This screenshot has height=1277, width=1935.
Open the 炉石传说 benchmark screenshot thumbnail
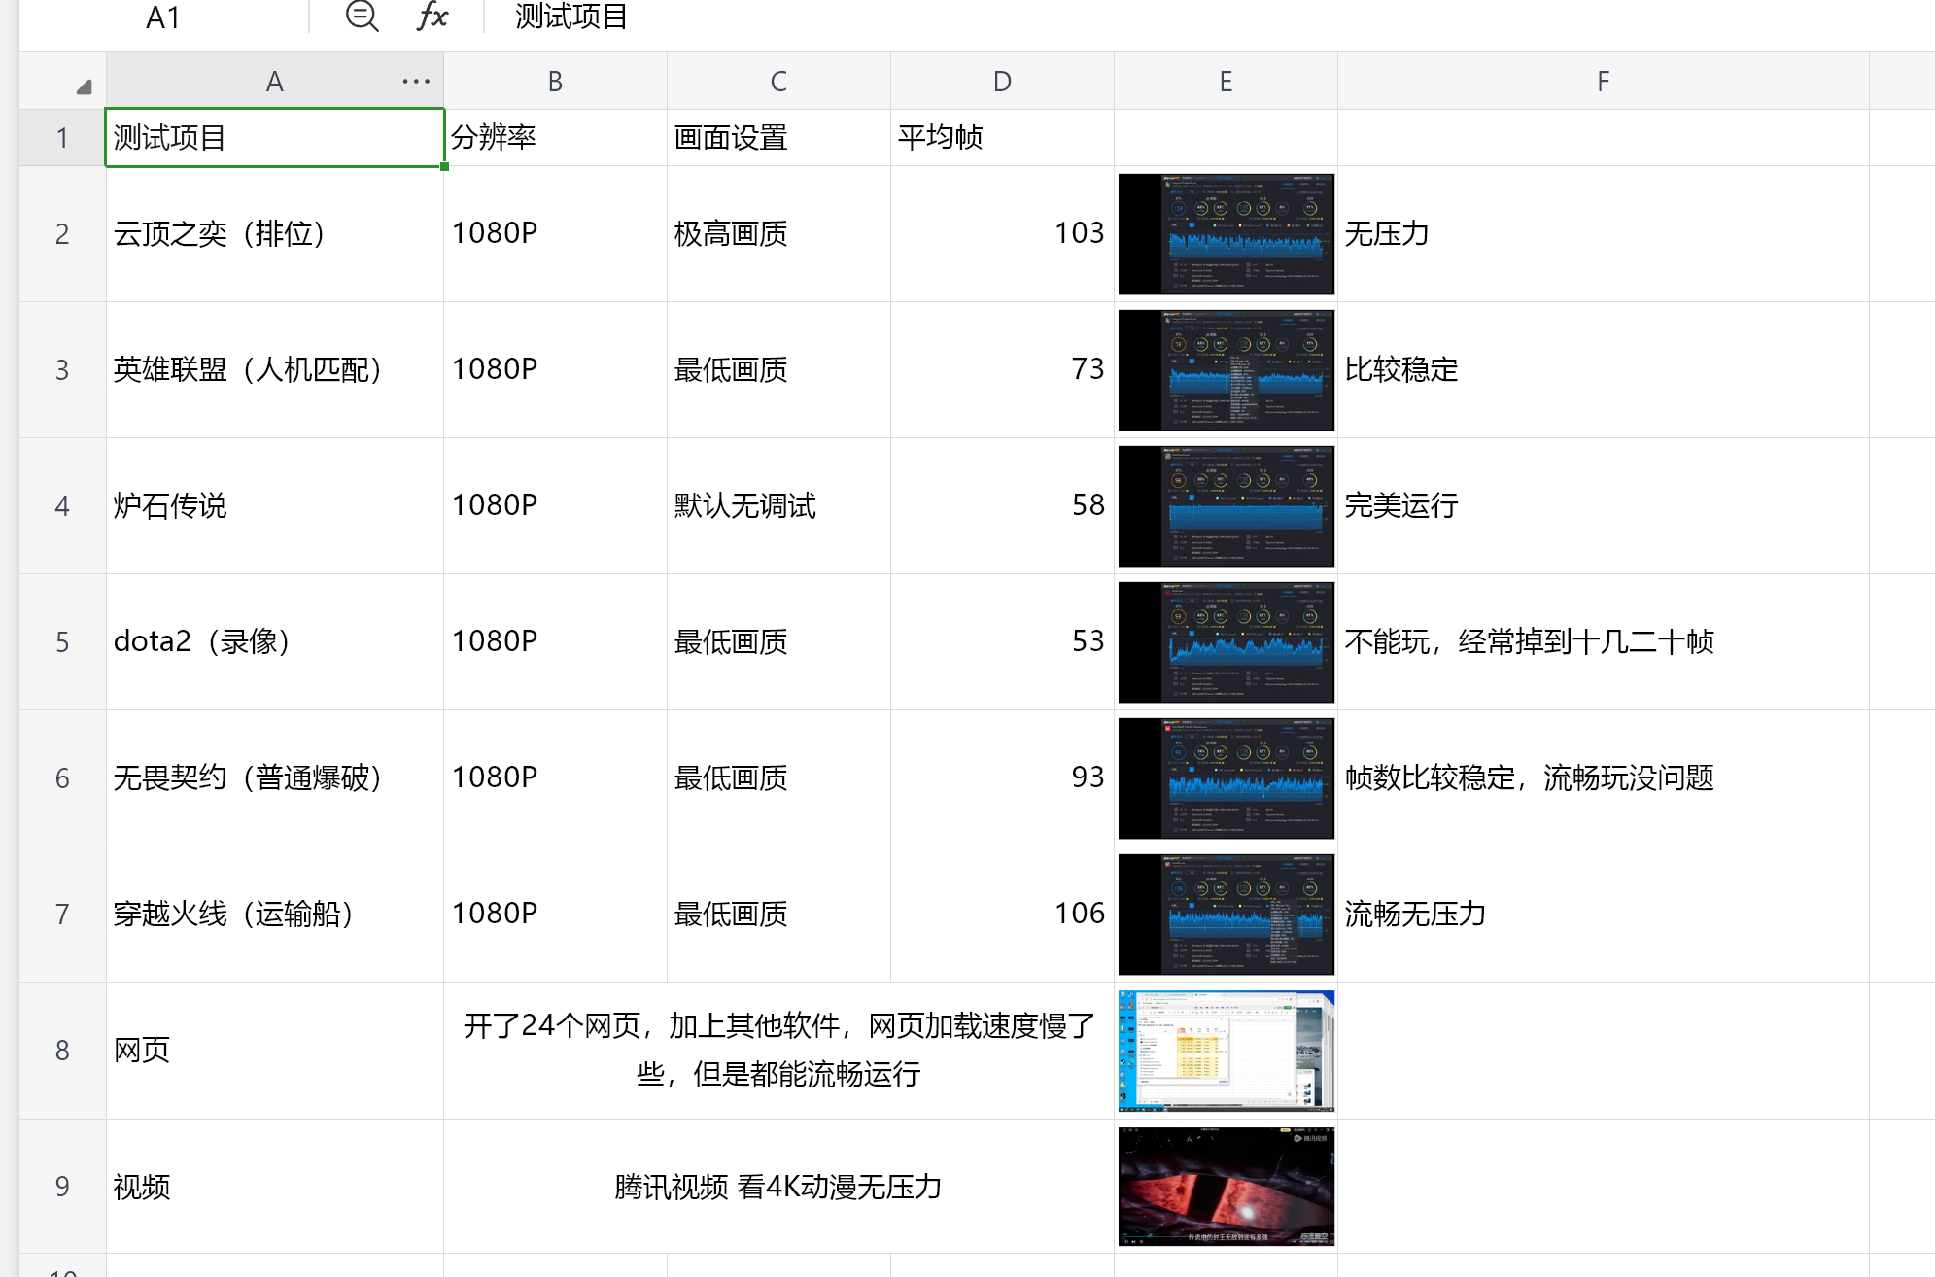click(x=1226, y=506)
